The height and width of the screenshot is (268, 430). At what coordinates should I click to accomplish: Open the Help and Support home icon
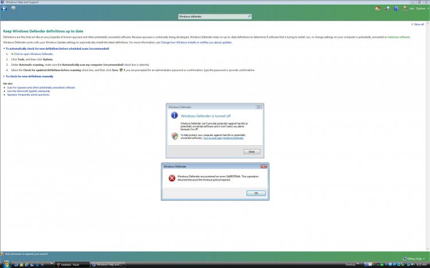[x=378, y=9]
